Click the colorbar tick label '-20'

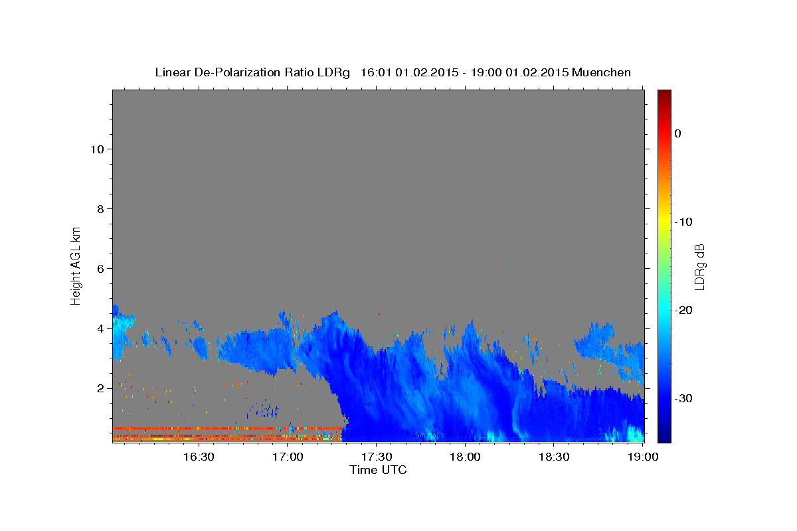pyautogui.click(x=684, y=310)
